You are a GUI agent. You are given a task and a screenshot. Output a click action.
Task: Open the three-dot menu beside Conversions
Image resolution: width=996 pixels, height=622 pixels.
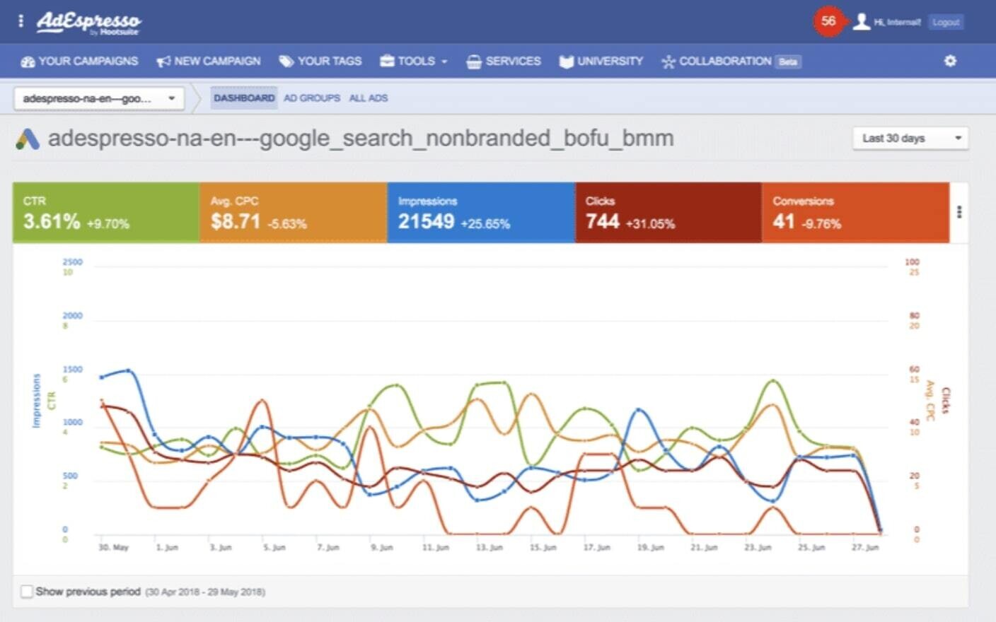(x=960, y=211)
